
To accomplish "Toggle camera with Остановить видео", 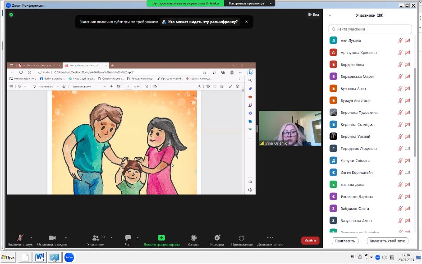I will coord(52,238).
